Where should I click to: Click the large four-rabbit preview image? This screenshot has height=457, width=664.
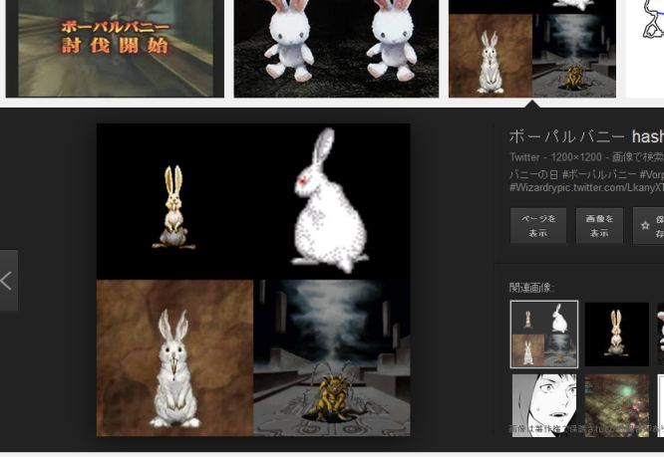(x=253, y=280)
